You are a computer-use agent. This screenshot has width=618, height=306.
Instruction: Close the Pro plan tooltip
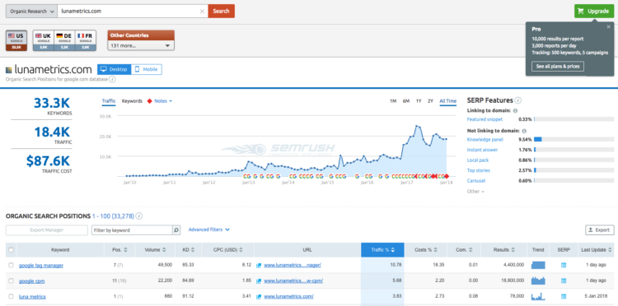609,27
